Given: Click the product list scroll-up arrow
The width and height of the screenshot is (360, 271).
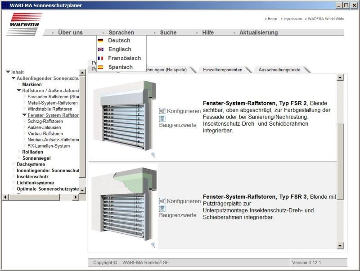Looking at the screenshot, I should [340, 77].
